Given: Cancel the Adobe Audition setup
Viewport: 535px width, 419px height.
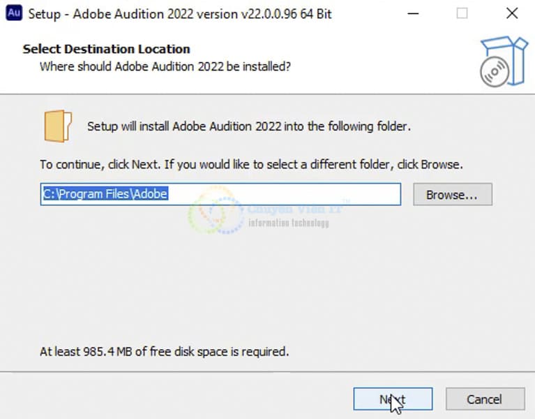Looking at the screenshot, I should coord(484,399).
